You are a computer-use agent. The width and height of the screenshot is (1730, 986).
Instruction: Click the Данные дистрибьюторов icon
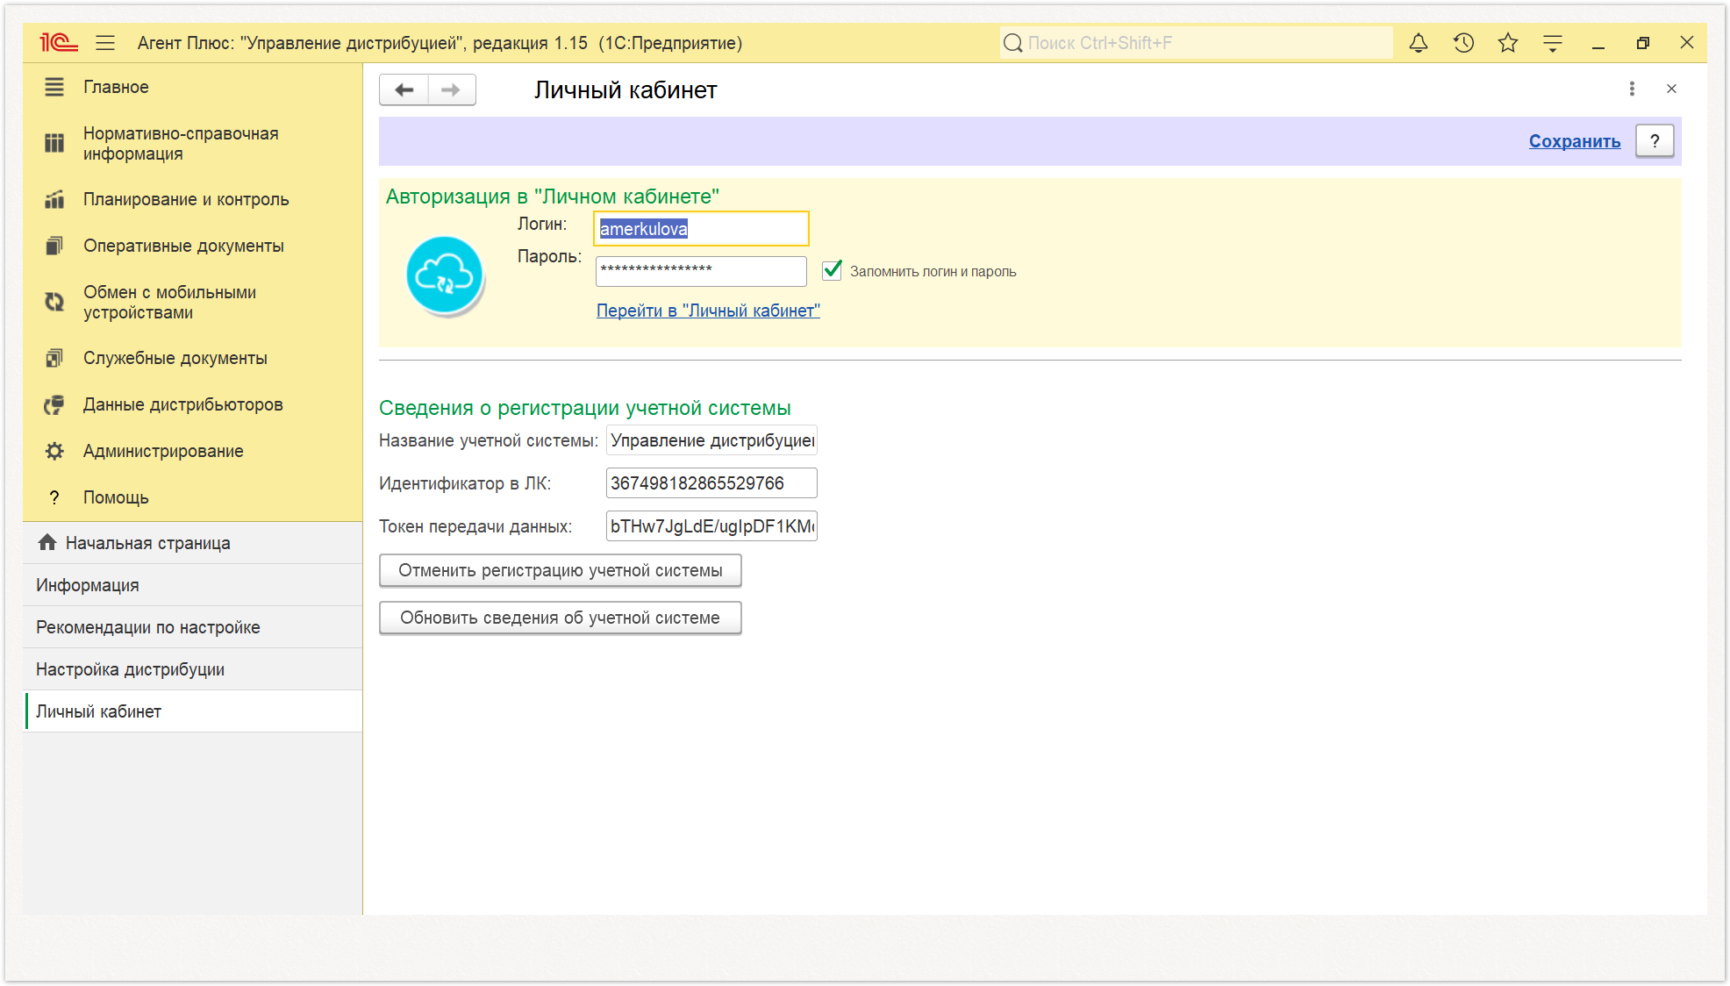[x=54, y=404]
